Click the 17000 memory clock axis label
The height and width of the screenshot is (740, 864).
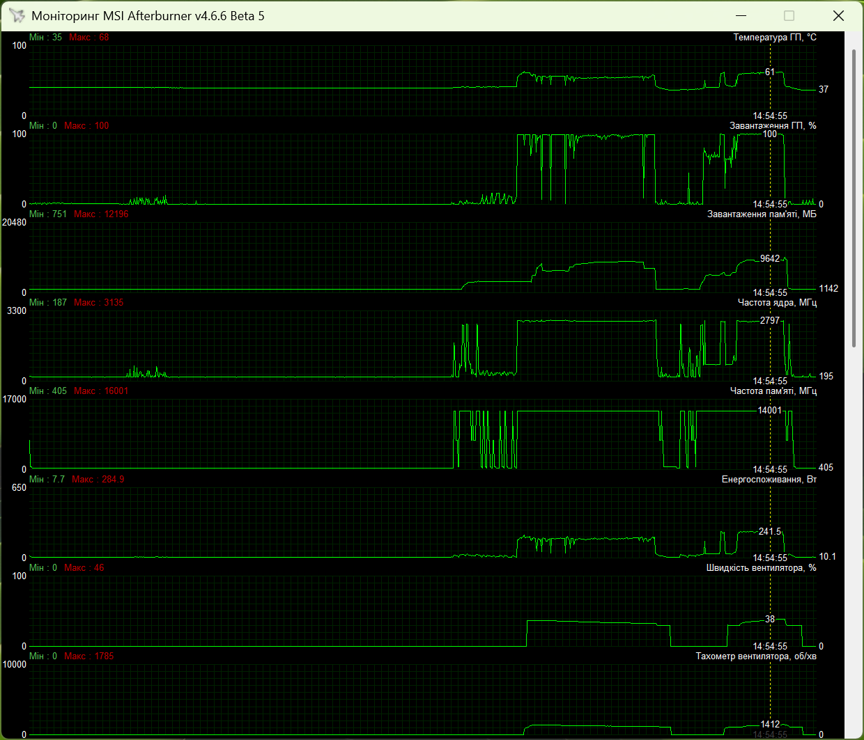[x=15, y=400]
